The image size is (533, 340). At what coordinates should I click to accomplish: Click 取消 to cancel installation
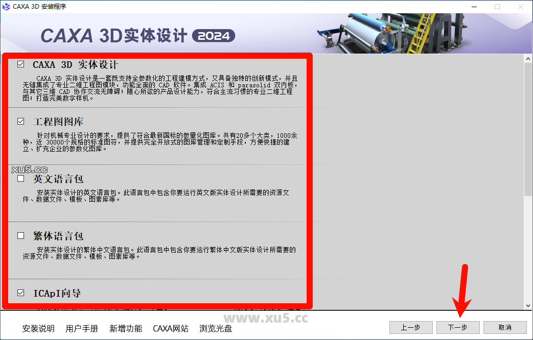click(x=505, y=328)
